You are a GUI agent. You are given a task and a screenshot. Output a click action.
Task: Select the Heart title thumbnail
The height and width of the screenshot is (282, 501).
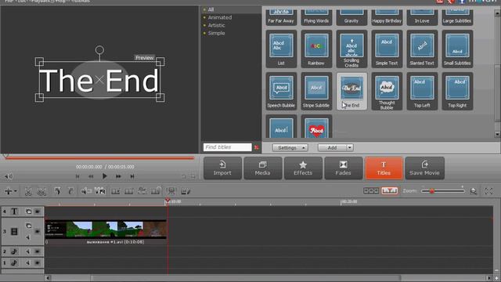(x=316, y=127)
